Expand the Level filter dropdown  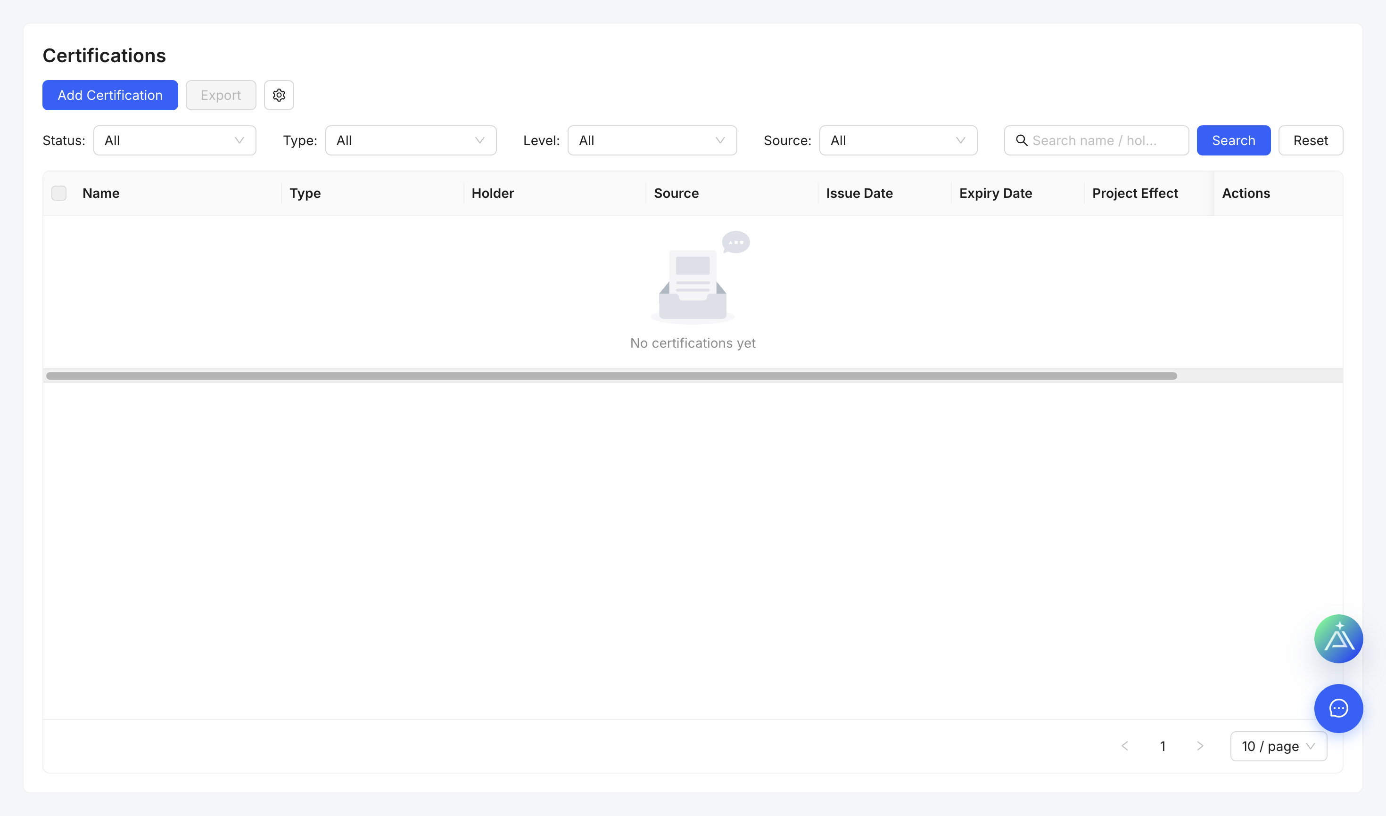coord(652,140)
